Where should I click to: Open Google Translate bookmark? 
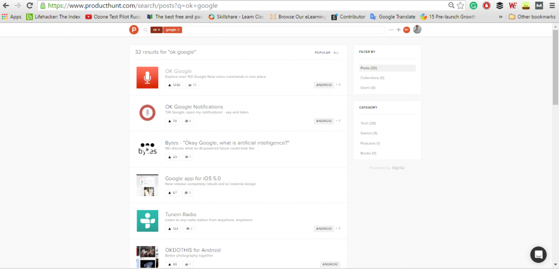pyautogui.click(x=393, y=17)
